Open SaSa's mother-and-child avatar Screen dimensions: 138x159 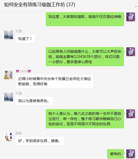pos(9,75)
